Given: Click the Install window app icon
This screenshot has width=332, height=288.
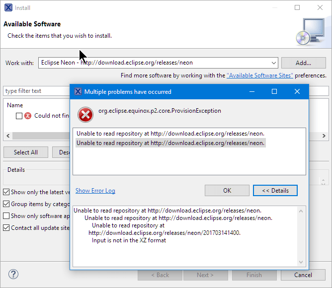Looking at the screenshot, I should [x=8, y=7].
